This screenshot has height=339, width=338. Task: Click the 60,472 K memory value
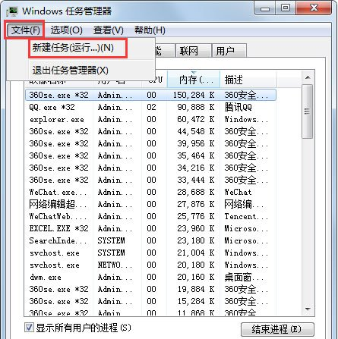click(196, 119)
